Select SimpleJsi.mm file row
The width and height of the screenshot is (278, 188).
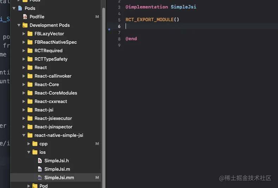[x=56, y=177]
